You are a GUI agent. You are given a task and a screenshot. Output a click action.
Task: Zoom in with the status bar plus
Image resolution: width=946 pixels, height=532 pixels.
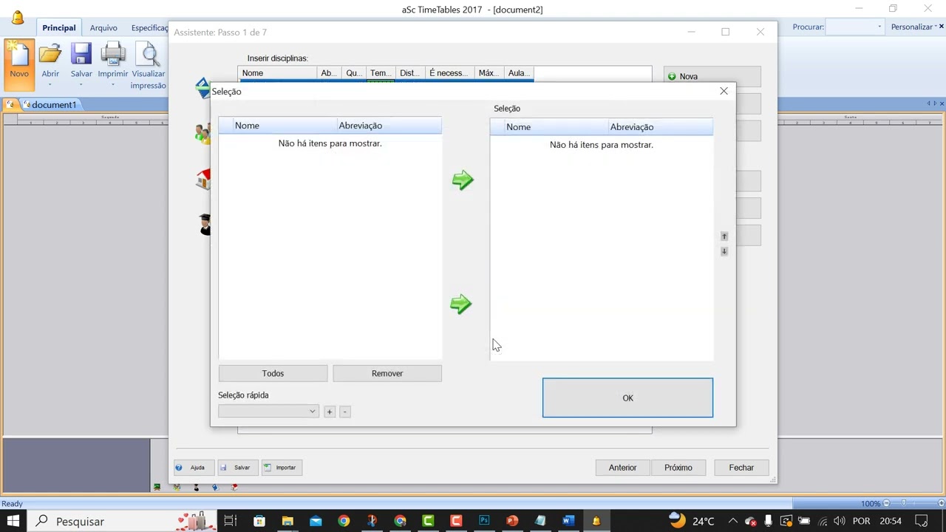tap(939, 503)
